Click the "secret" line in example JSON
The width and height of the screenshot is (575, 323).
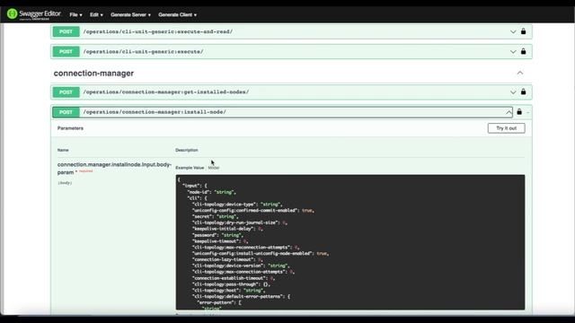pyautogui.click(x=215, y=217)
